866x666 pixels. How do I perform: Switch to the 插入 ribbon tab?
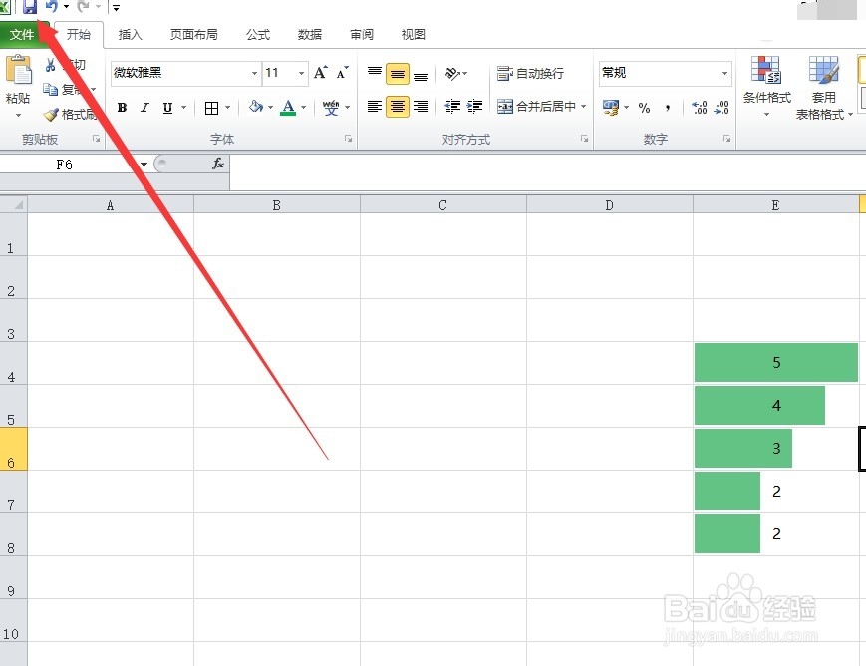click(131, 33)
